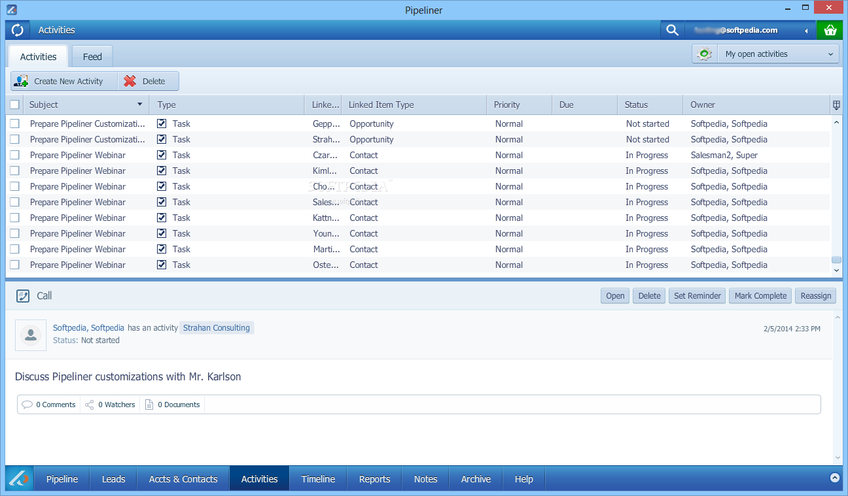Image resolution: width=848 pixels, height=496 pixels.
Task: Open 0 Documents in the detail panel
Action: [172, 405]
